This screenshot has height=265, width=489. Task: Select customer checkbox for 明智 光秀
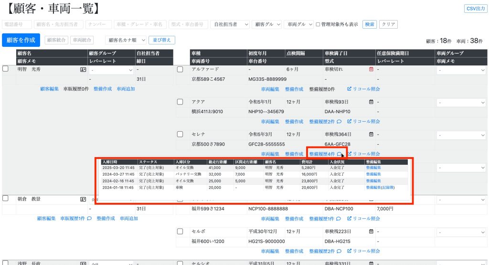(x=5, y=69)
